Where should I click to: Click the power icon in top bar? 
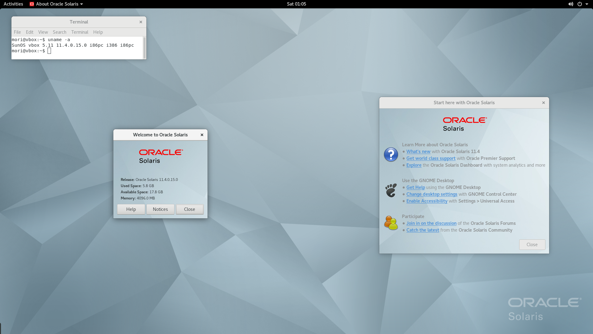point(580,4)
